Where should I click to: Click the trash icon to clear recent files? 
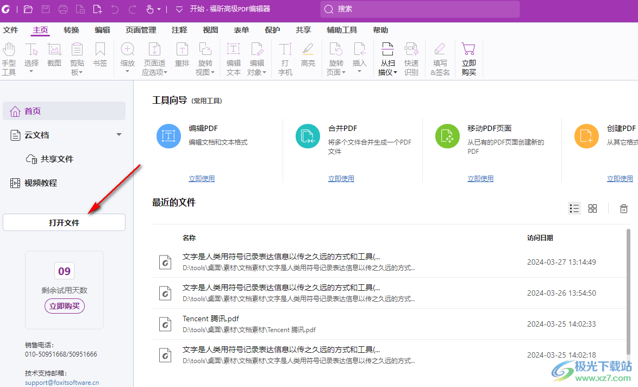coord(623,208)
